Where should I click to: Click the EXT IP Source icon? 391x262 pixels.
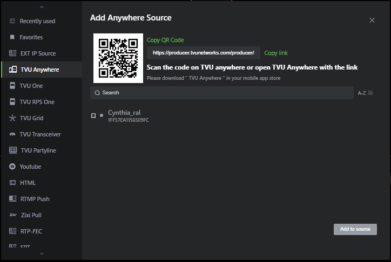(x=13, y=53)
